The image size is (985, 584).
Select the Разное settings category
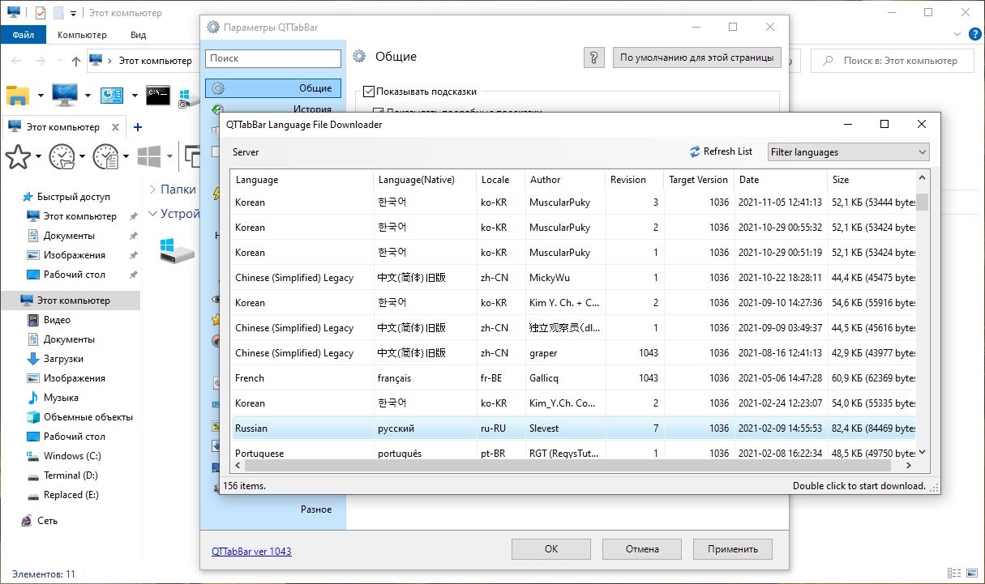[x=316, y=509]
